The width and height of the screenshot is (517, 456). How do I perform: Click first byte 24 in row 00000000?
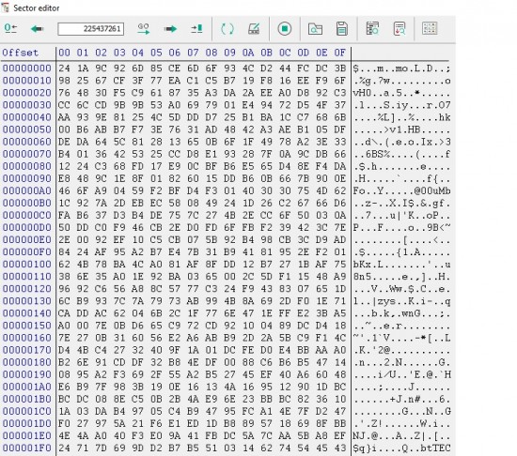coord(64,68)
